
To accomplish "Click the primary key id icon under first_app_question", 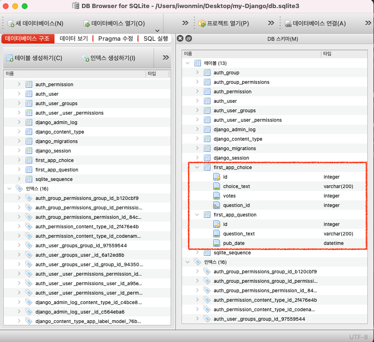I will pyautogui.click(x=217, y=224).
